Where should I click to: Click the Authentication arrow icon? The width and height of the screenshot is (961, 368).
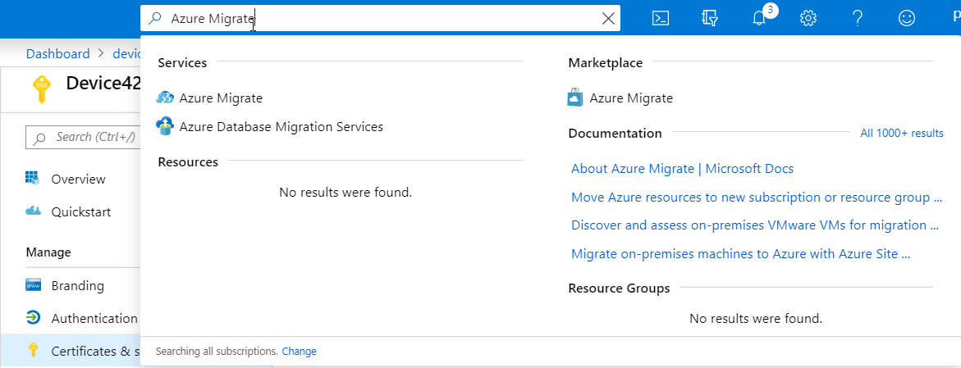[33, 318]
